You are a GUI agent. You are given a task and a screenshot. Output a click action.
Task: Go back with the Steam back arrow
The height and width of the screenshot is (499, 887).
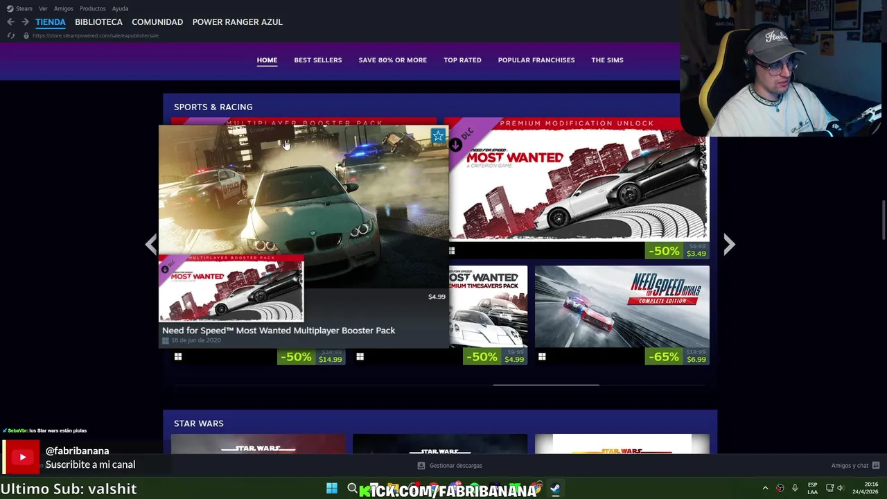pyautogui.click(x=10, y=22)
